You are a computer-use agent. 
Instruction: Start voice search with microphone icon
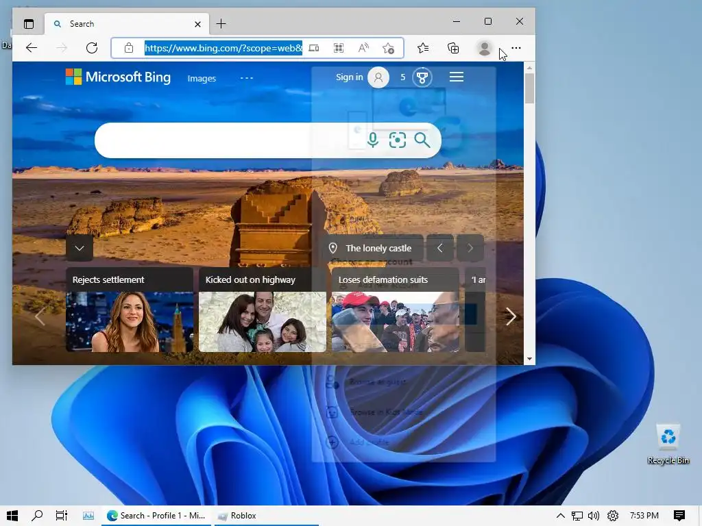click(372, 140)
